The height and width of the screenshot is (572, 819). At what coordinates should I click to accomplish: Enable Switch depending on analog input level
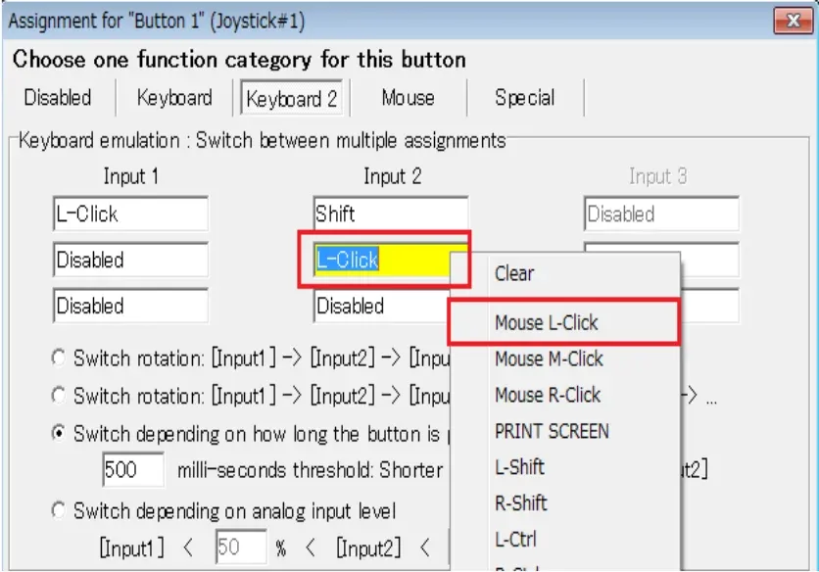59,510
